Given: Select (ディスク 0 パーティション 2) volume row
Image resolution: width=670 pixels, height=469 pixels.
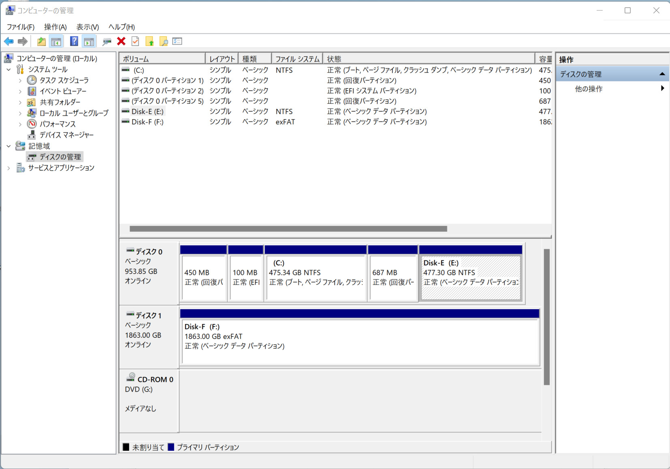Looking at the screenshot, I should click(x=336, y=91).
